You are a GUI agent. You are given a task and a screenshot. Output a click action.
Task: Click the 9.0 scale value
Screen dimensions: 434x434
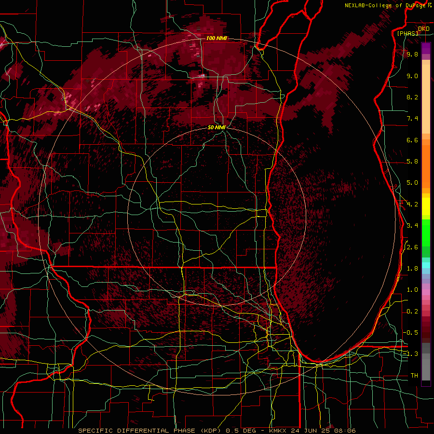coord(412,76)
